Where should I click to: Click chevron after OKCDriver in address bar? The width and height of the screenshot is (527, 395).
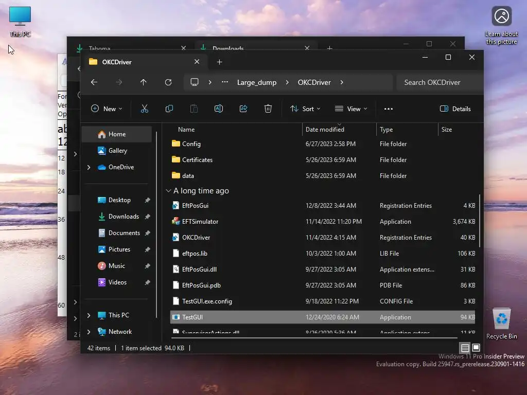pyautogui.click(x=342, y=82)
